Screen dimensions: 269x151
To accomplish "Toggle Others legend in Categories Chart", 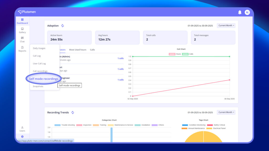I will [158, 125].
